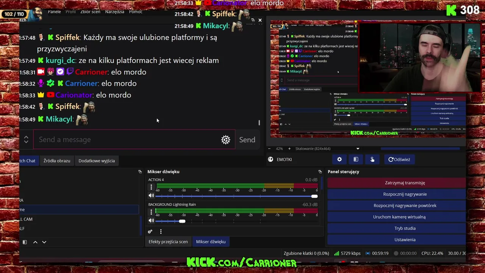Open the Panele menu
This screenshot has width=485, height=273.
pos(54,12)
